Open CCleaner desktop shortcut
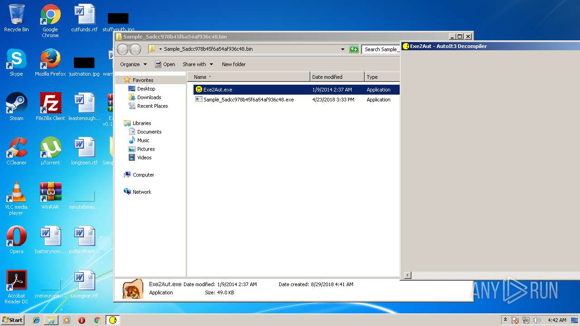This screenshot has width=580, height=326. (16, 151)
